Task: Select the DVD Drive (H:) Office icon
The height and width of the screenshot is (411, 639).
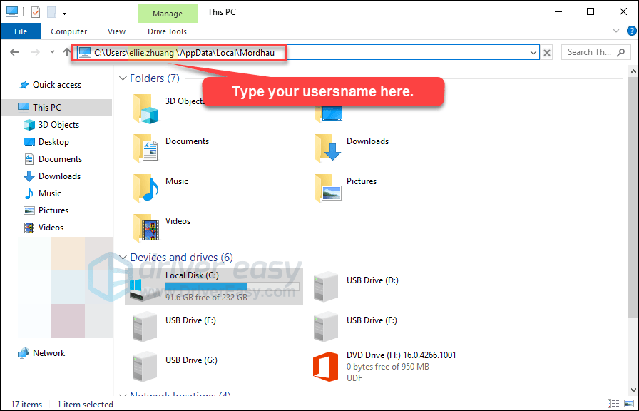Action: [x=326, y=367]
